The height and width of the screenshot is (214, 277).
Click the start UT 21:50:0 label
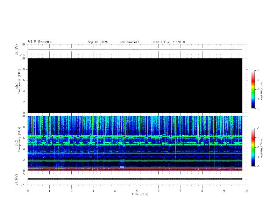click(169, 42)
